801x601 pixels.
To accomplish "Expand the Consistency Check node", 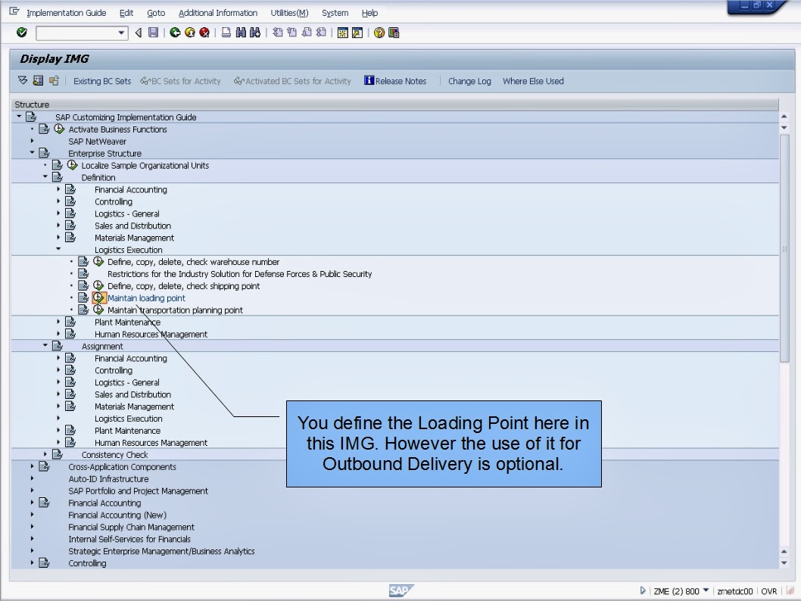I will (45, 454).
